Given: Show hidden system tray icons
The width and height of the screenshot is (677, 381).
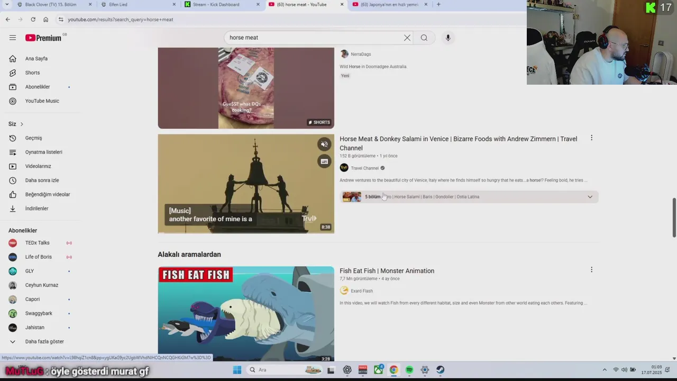Looking at the screenshot, I should tap(605, 370).
